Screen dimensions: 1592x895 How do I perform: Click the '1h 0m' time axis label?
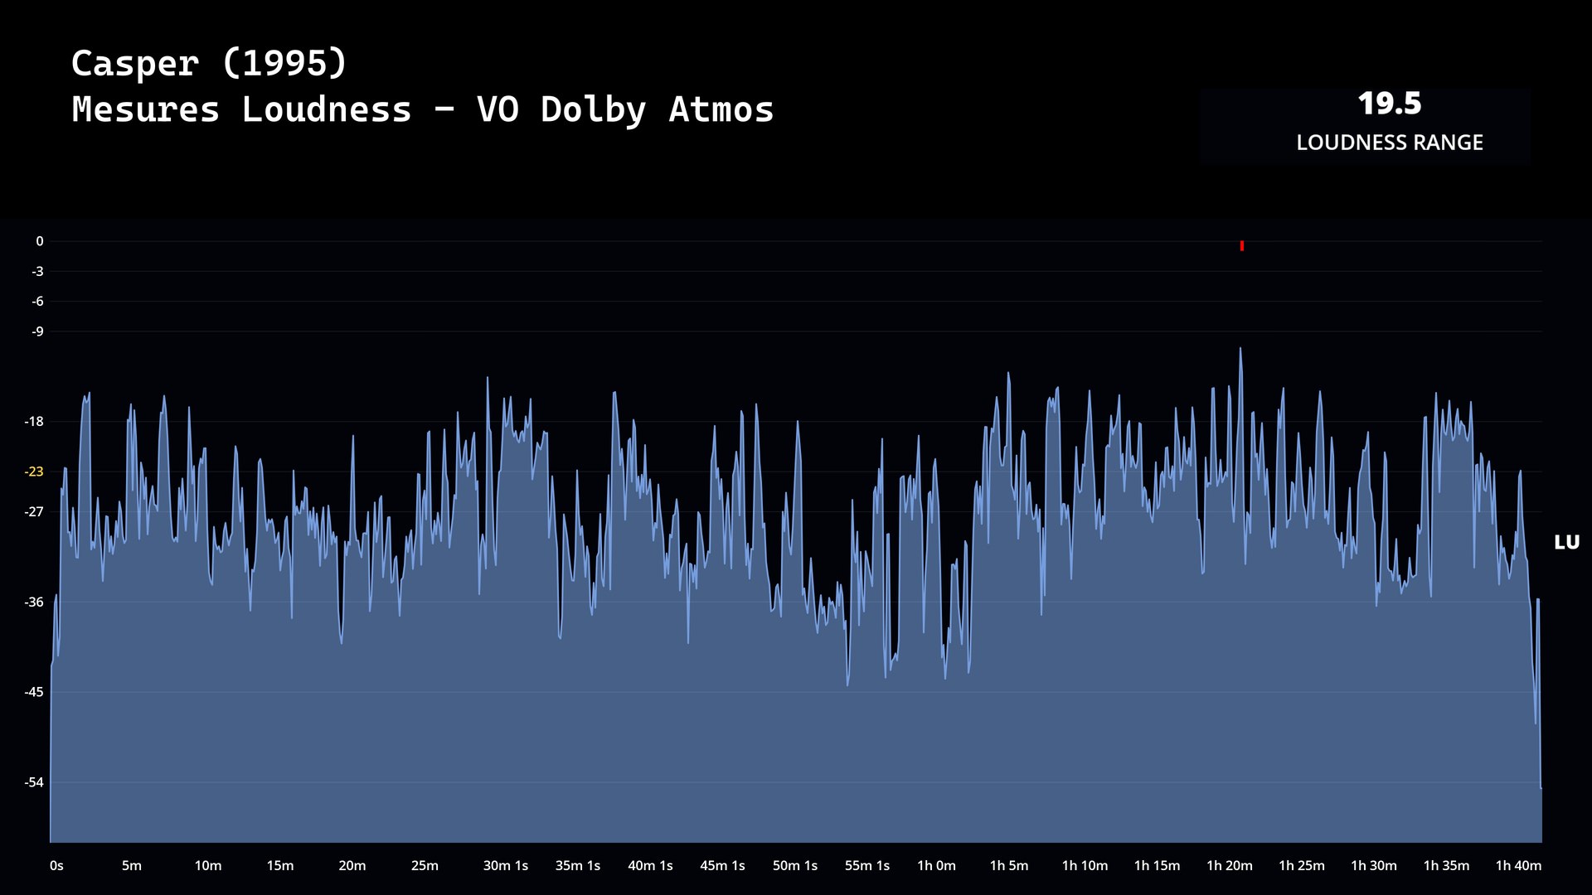[936, 866]
